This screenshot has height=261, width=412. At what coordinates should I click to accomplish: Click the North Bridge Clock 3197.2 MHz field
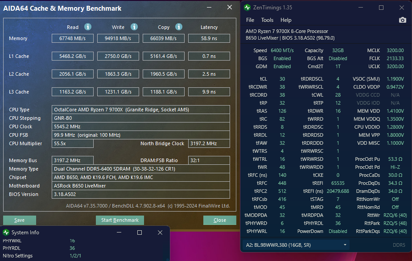point(209,143)
